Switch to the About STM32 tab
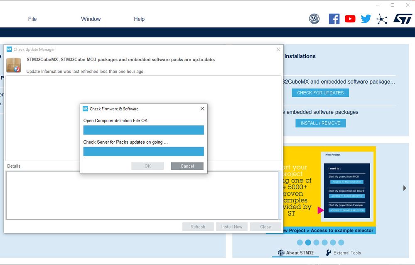 click(x=296, y=253)
